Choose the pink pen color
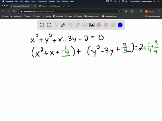The height and width of the screenshot is (121, 162). click(x=106, y=25)
